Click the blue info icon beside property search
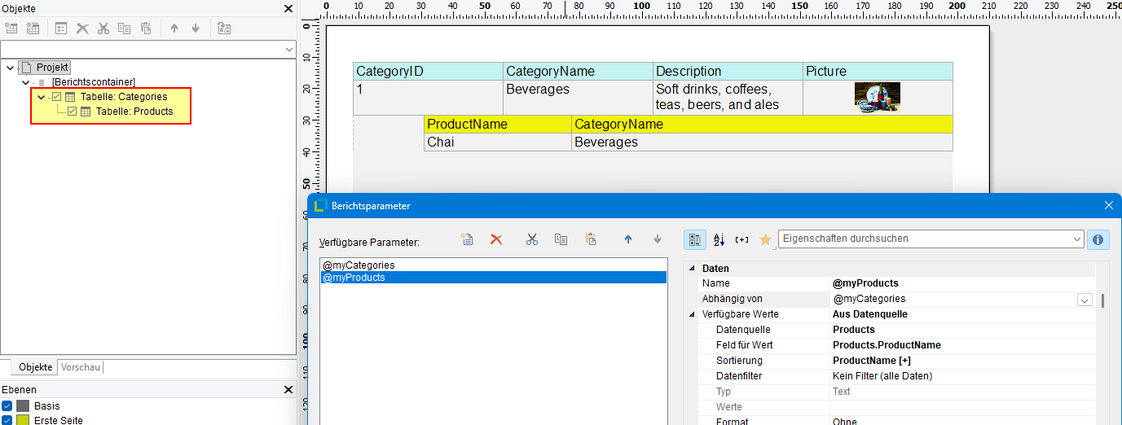 point(1098,239)
